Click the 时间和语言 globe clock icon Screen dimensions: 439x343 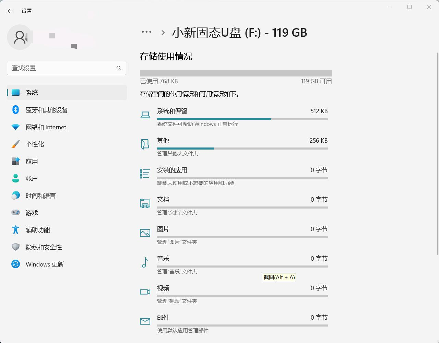coord(16,196)
